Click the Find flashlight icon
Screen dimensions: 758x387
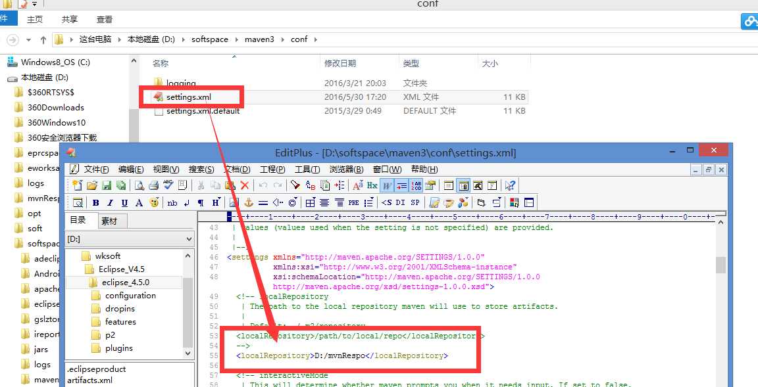(x=295, y=185)
